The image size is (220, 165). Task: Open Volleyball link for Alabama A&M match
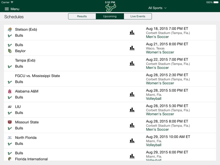(154, 98)
